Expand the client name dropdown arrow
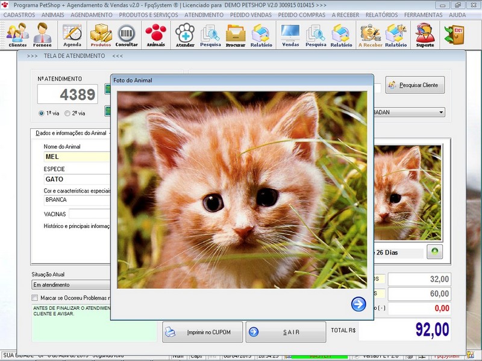The width and height of the screenshot is (482, 361). pyautogui.click(x=441, y=113)
